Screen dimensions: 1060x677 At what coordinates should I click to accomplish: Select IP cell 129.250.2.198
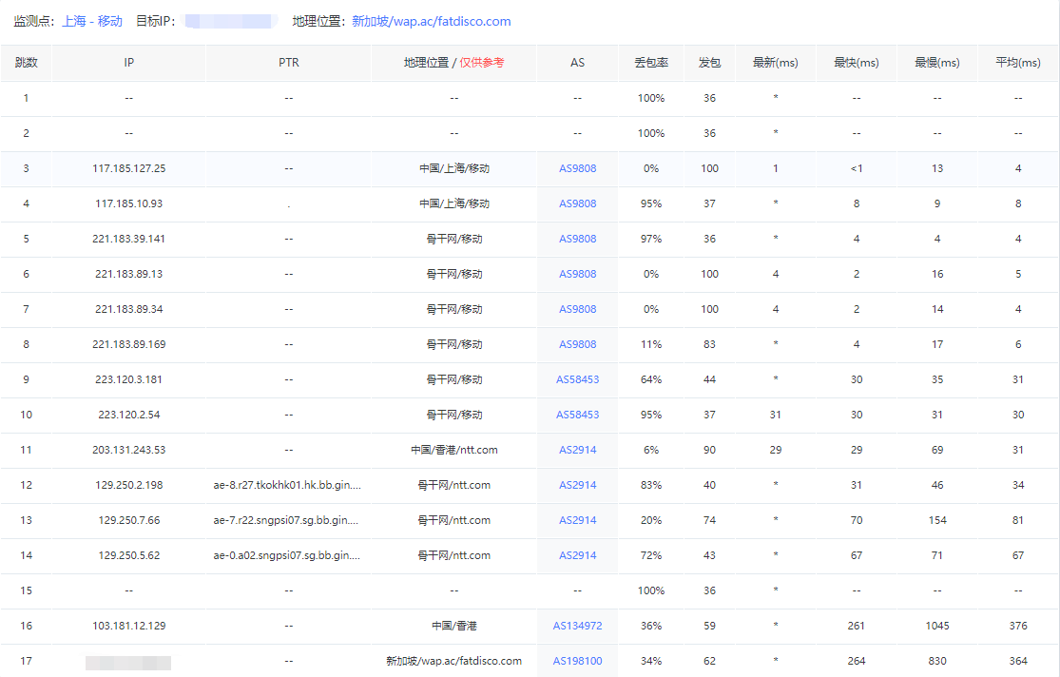[128, 485]
